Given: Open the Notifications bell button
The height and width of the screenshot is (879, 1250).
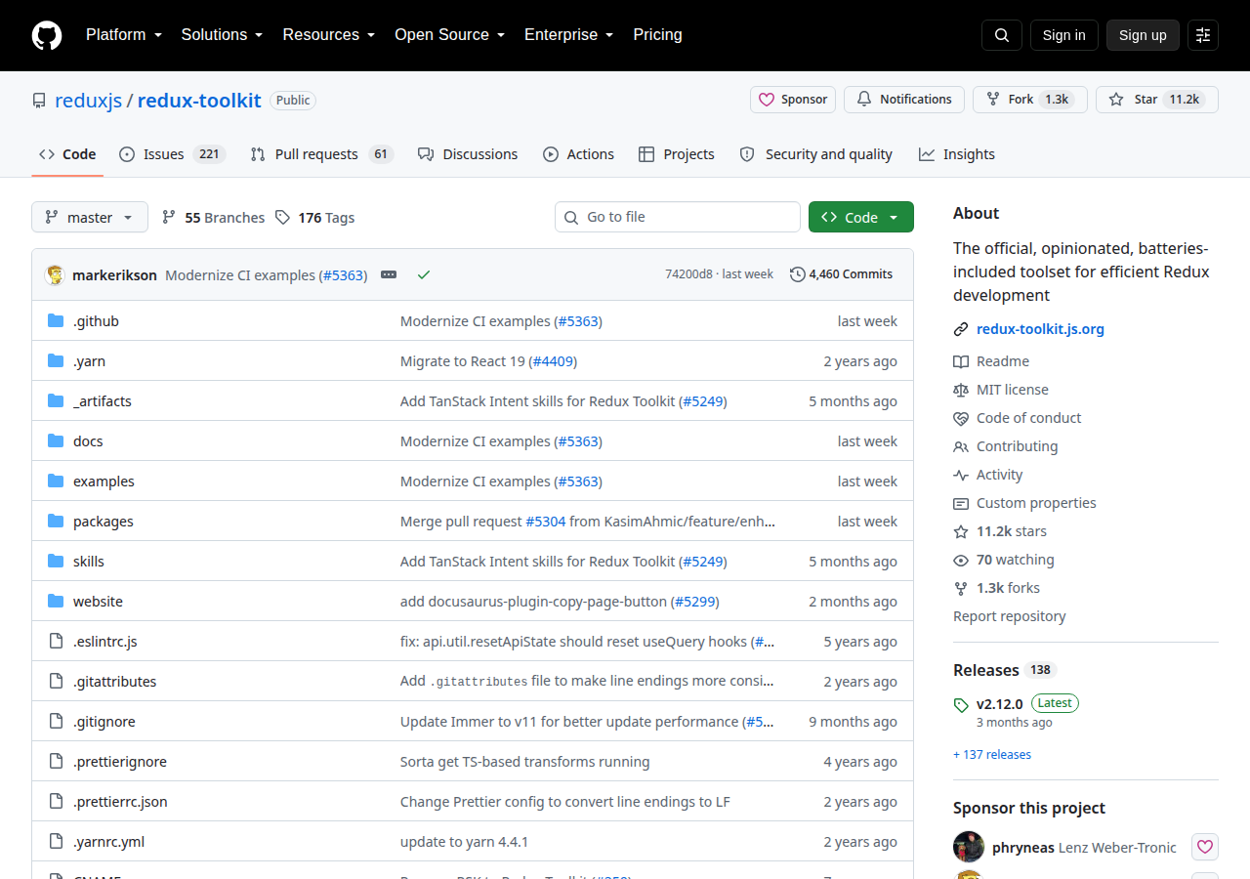Looking at the screenshot, I should pos(904,100).
